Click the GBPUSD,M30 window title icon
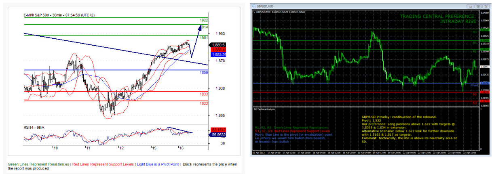496x174 pixels. pyautogui.click(x=253, y=7)
